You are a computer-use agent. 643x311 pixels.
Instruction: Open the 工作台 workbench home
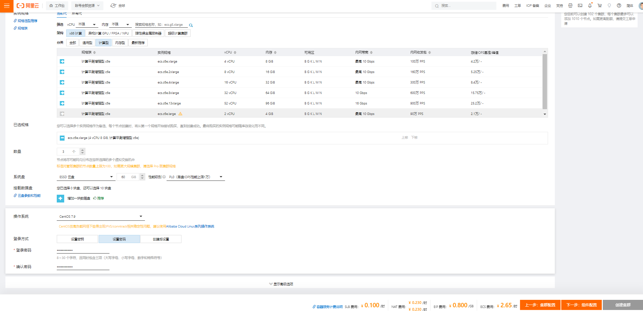[57, 6]
